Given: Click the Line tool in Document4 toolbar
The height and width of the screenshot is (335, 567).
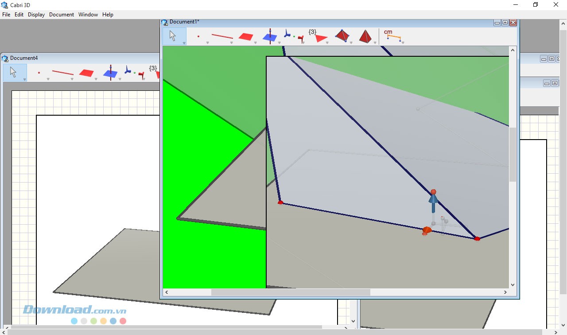Looking at the screenshot, I should pos(62,73).
